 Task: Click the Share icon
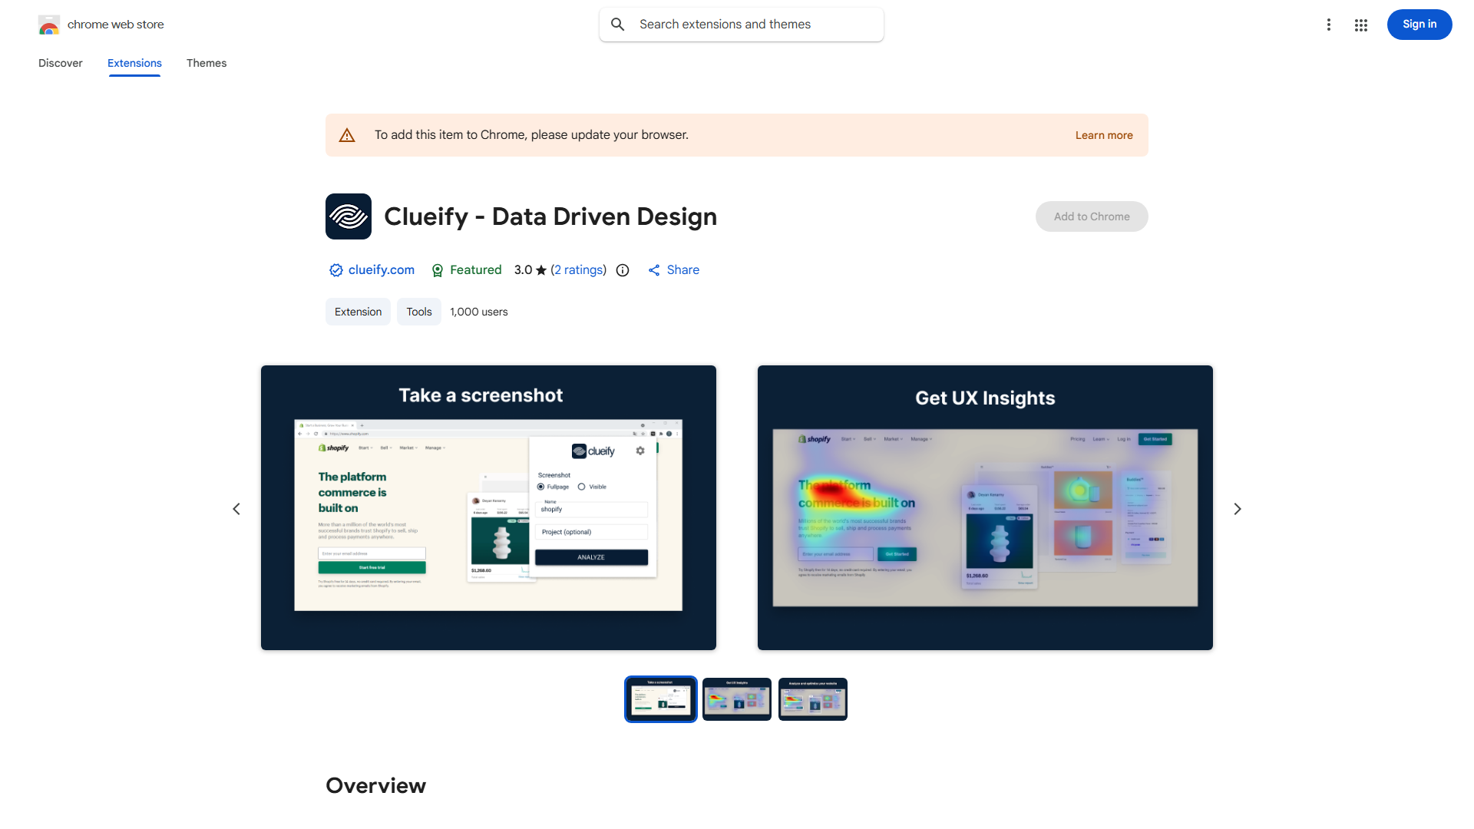654,270
